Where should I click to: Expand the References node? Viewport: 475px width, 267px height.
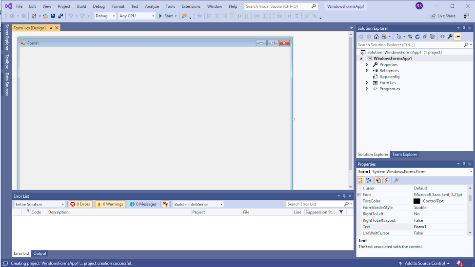point(367,71)
